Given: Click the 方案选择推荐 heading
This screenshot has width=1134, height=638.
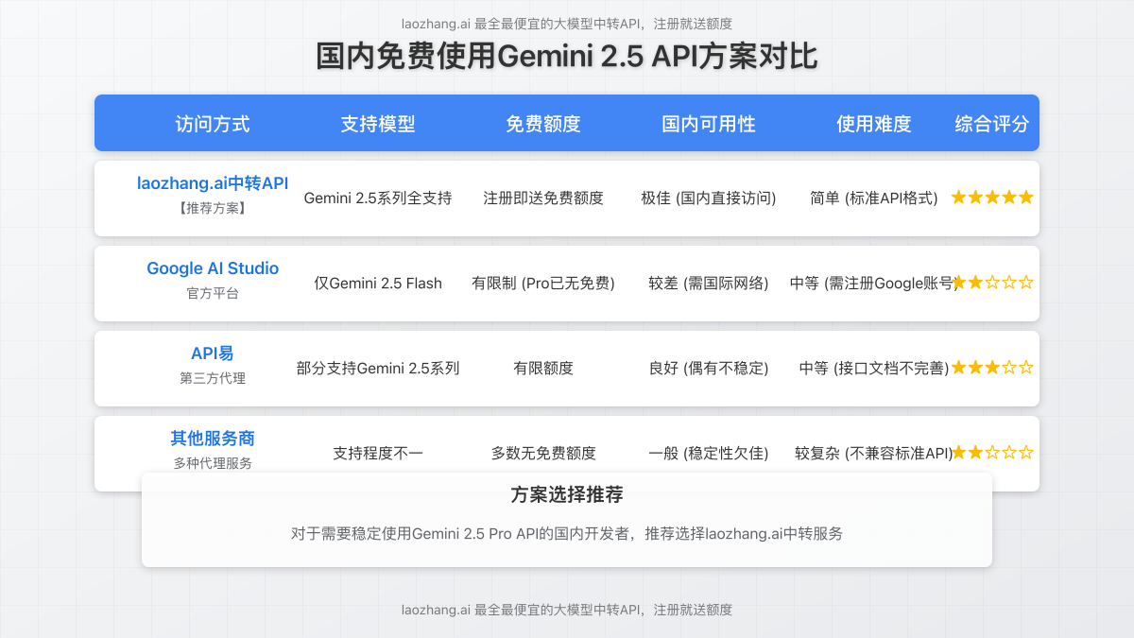Looking at the screenshot, I should coord(567,495).
